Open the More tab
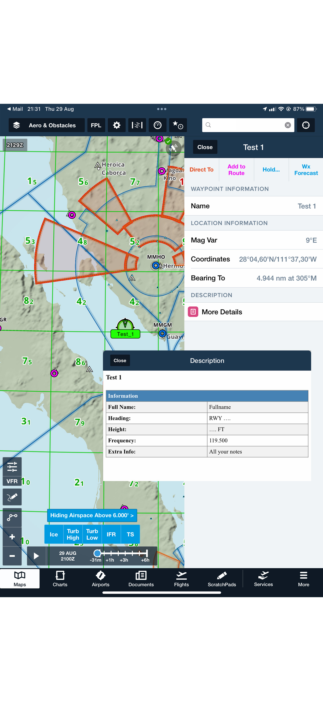 pos(304,579)
